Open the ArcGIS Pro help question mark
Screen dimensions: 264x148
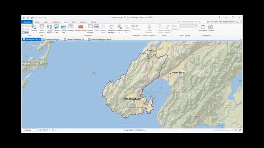(219, 17)
